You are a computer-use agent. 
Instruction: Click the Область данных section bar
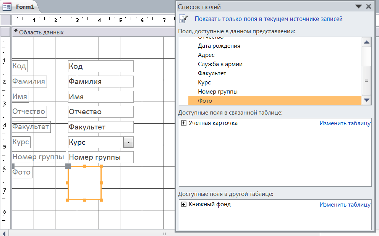93,32
